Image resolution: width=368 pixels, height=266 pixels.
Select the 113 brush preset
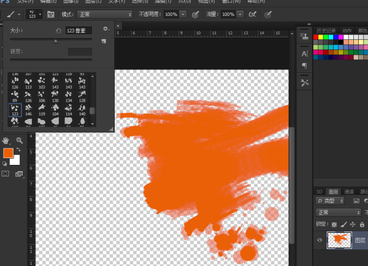[x=28, y=83]
